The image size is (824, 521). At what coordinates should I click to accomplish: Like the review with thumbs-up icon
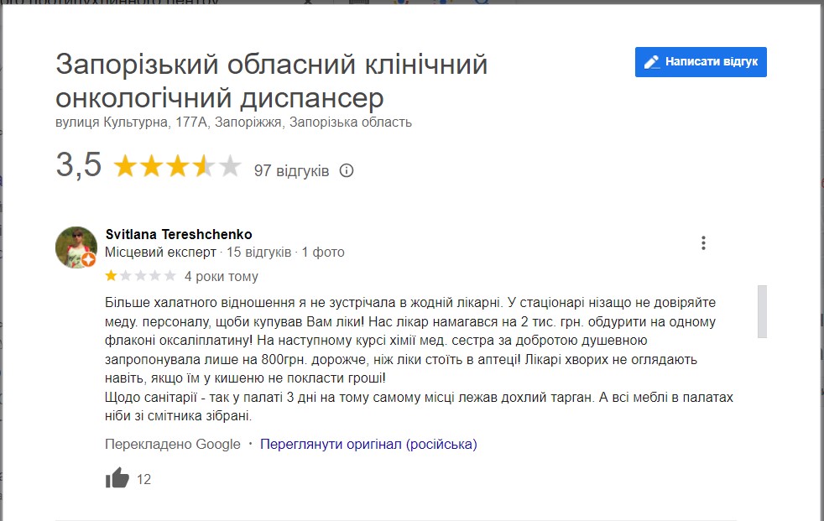coord(117,479)
